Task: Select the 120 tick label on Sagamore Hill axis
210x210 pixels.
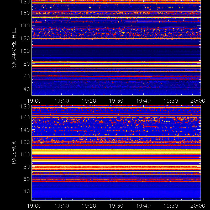Action: click(x=25, y=38)
